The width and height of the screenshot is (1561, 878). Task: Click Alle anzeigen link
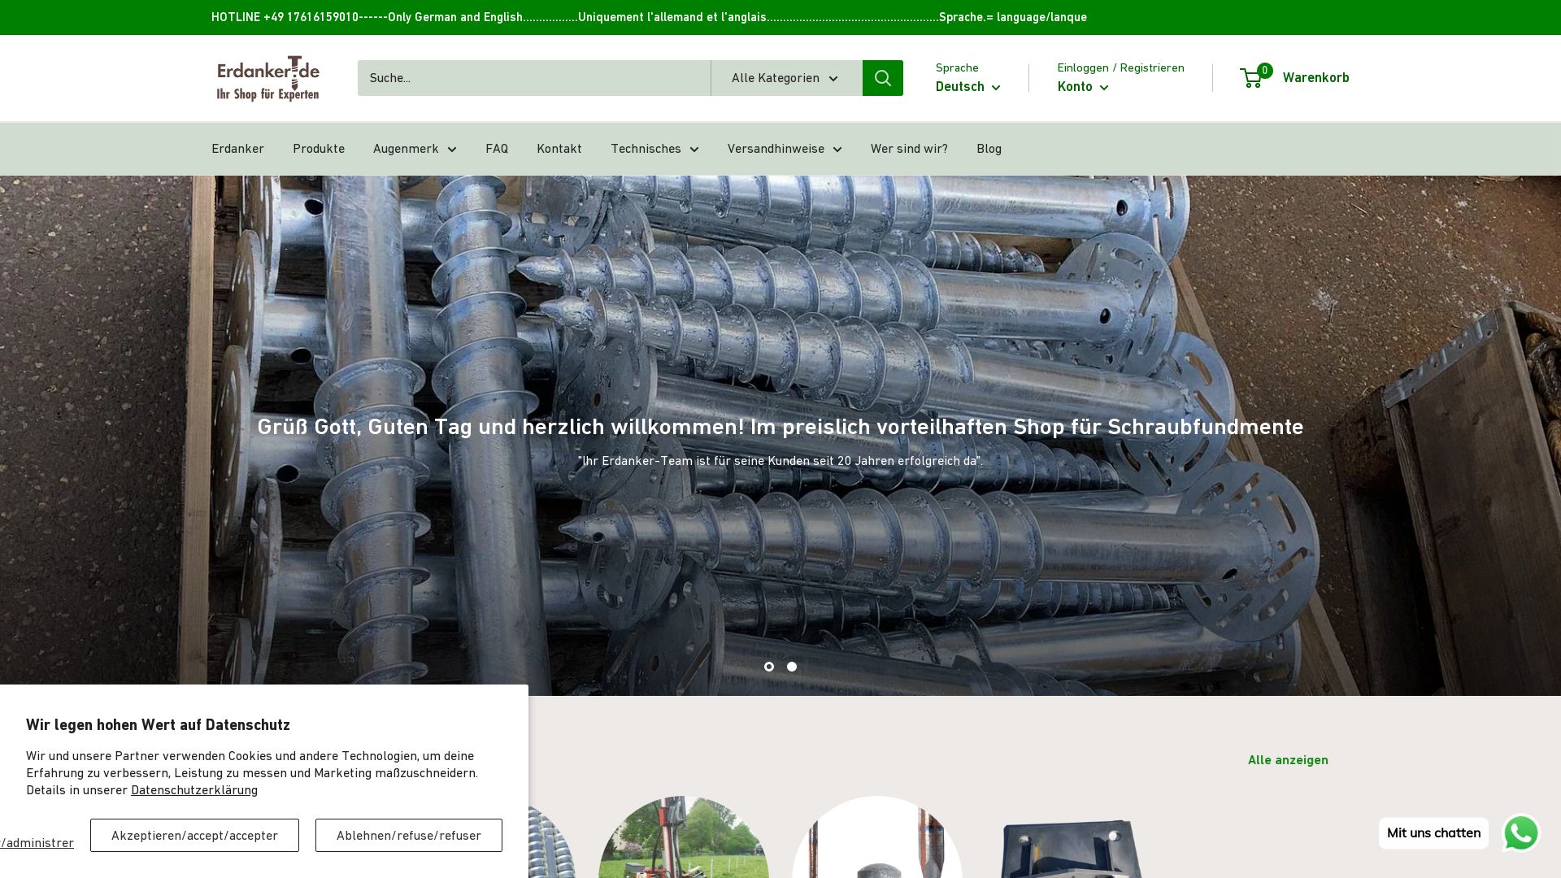pos(1288,760)
